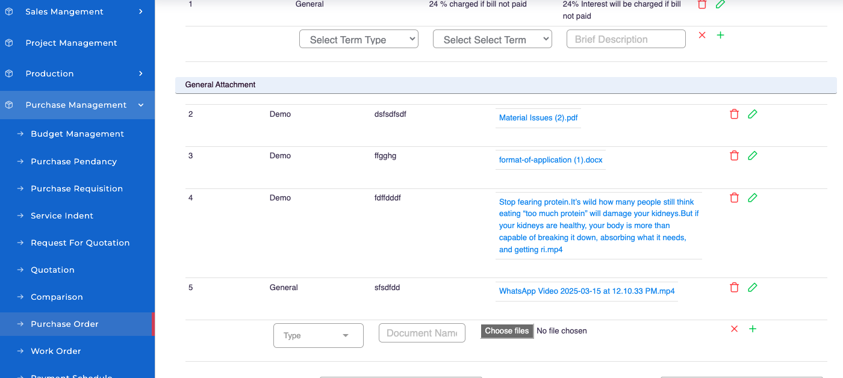Click green plus to add new attachment
Screen dimensions: 843x378
tap(753, 329)
